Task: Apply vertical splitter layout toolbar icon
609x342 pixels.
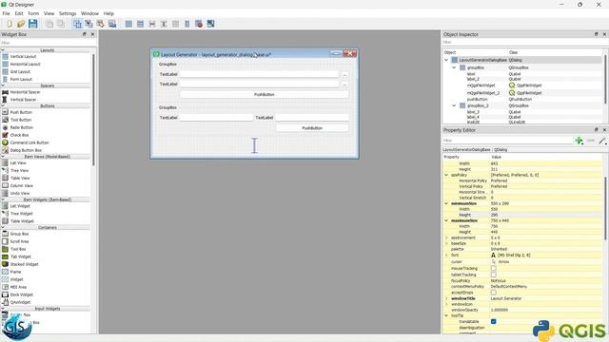Action: pos(164,24)
